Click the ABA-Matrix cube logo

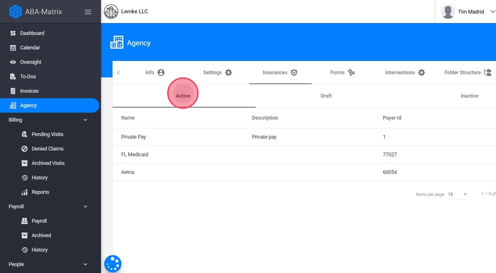point(15,12)
